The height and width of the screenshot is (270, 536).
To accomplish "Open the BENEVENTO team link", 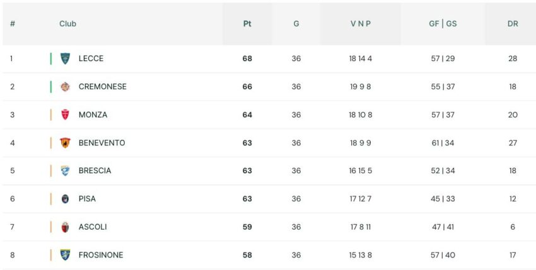I will pos(102,143).
